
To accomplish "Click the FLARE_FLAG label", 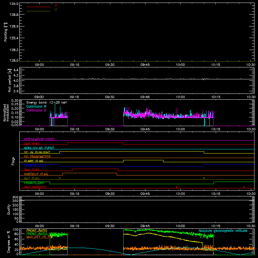I will (x=34, y=161).
